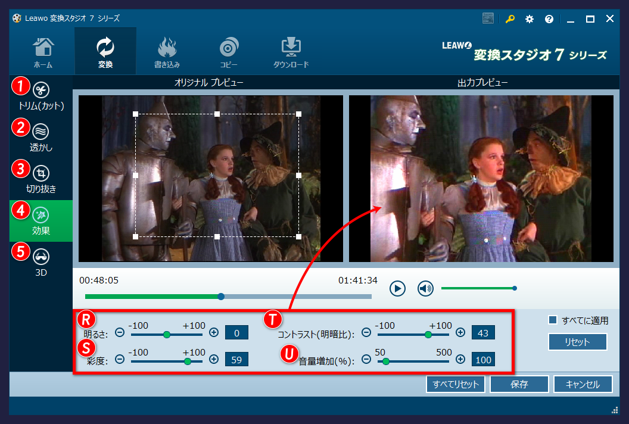Click the play button under preview
Viewport: 629px width, 424px height.
397,289
